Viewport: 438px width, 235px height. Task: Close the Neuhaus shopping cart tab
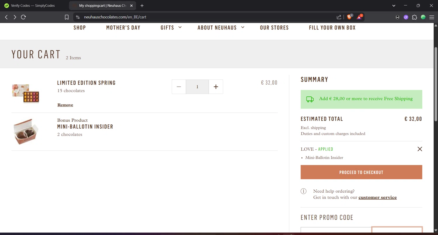click(x=131, y=6)
